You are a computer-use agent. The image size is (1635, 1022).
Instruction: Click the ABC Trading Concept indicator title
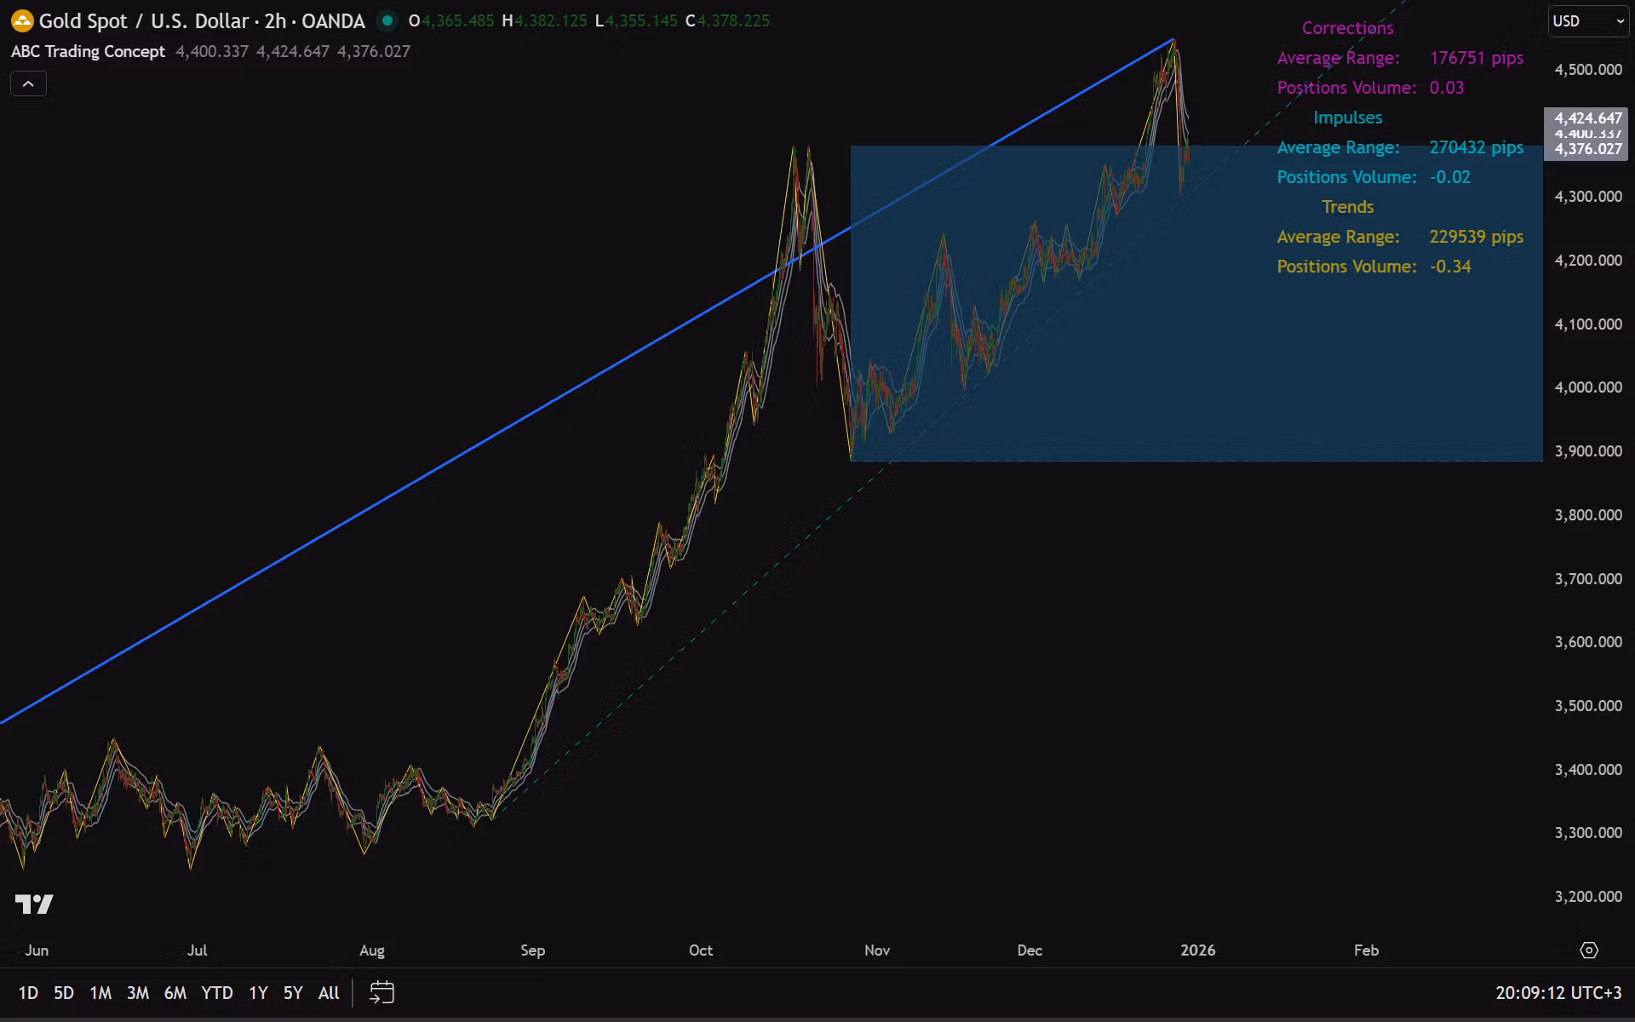click(88, 51)
